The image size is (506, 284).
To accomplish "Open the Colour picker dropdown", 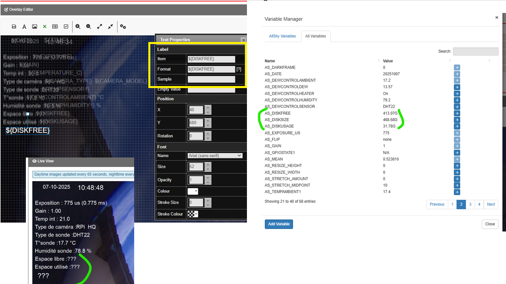I will (x=193, y=191).
